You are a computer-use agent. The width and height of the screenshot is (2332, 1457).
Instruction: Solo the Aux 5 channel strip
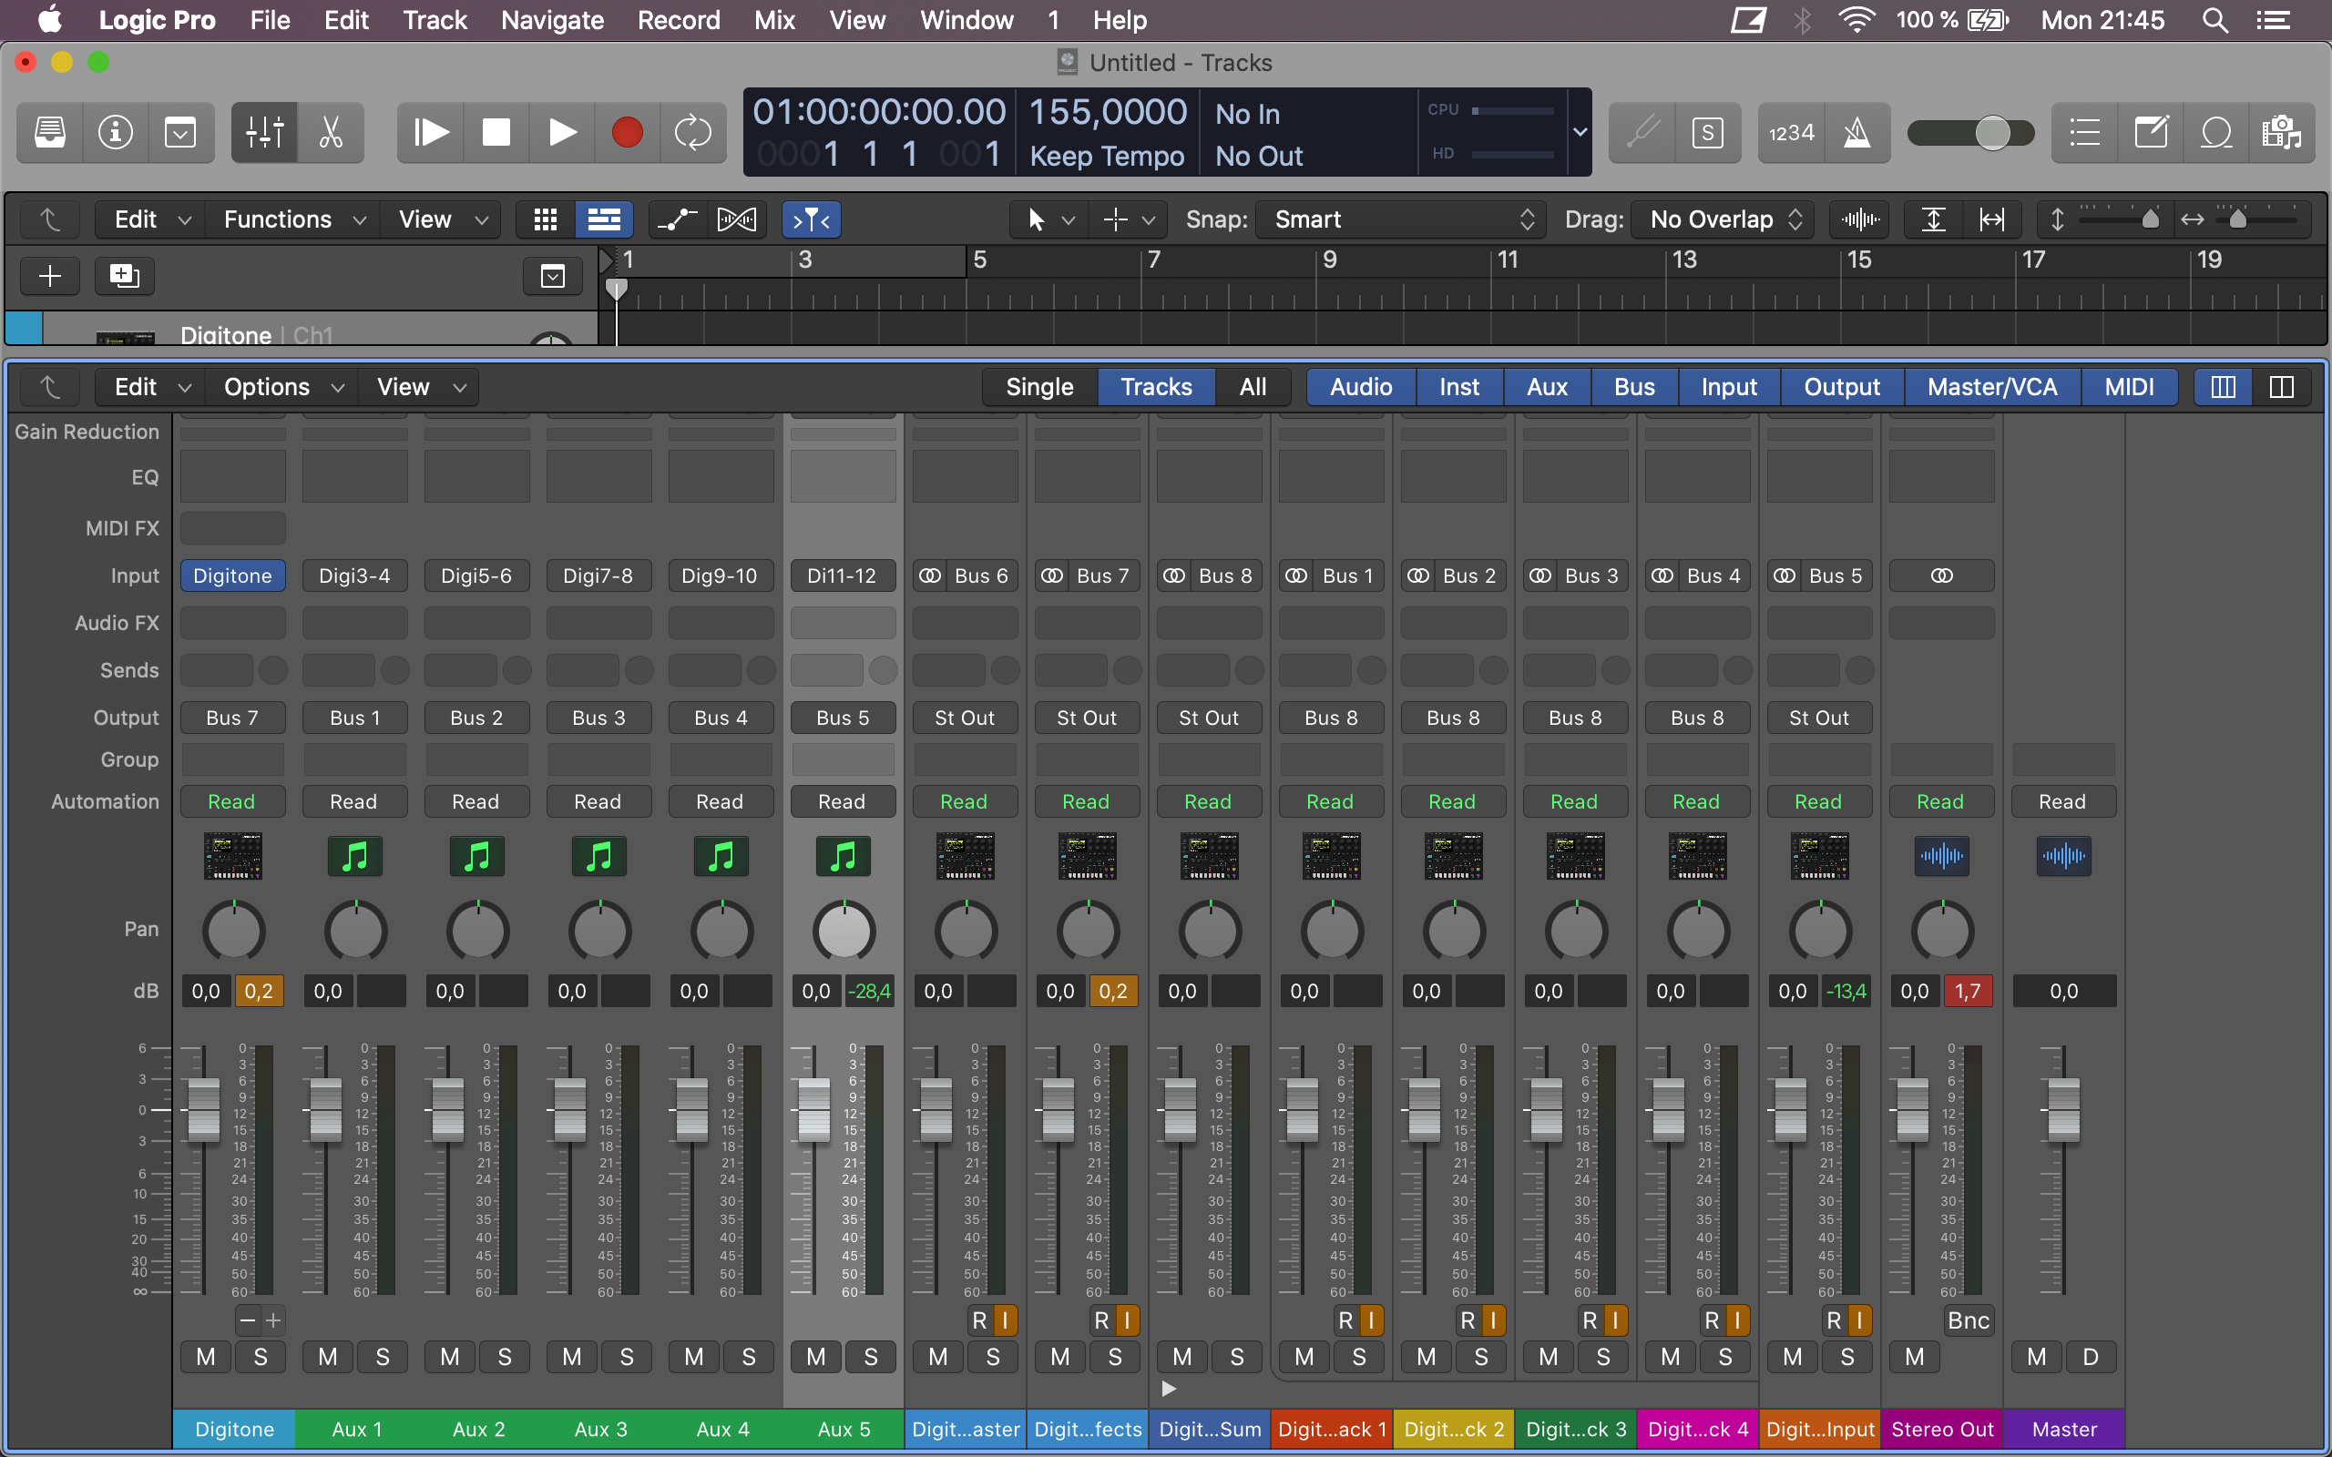(x=870, y=1357)
